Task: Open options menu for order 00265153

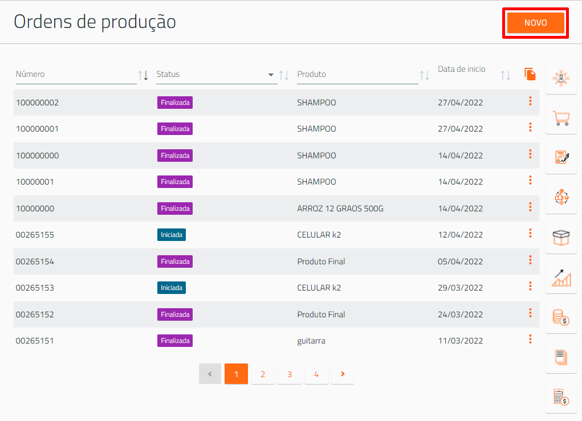Action: [x=530, y=287]
